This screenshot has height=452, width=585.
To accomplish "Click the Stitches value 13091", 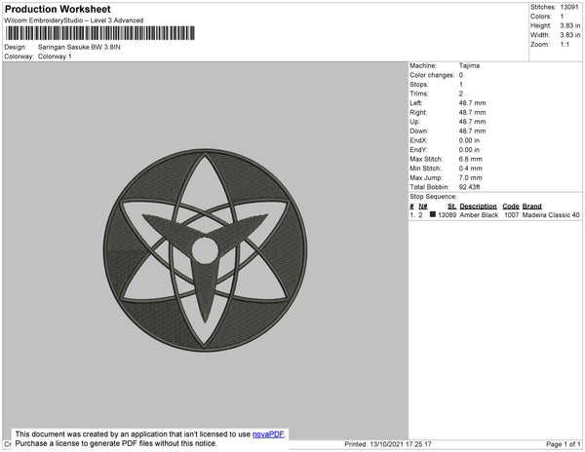I will click(x=569, y=7).
